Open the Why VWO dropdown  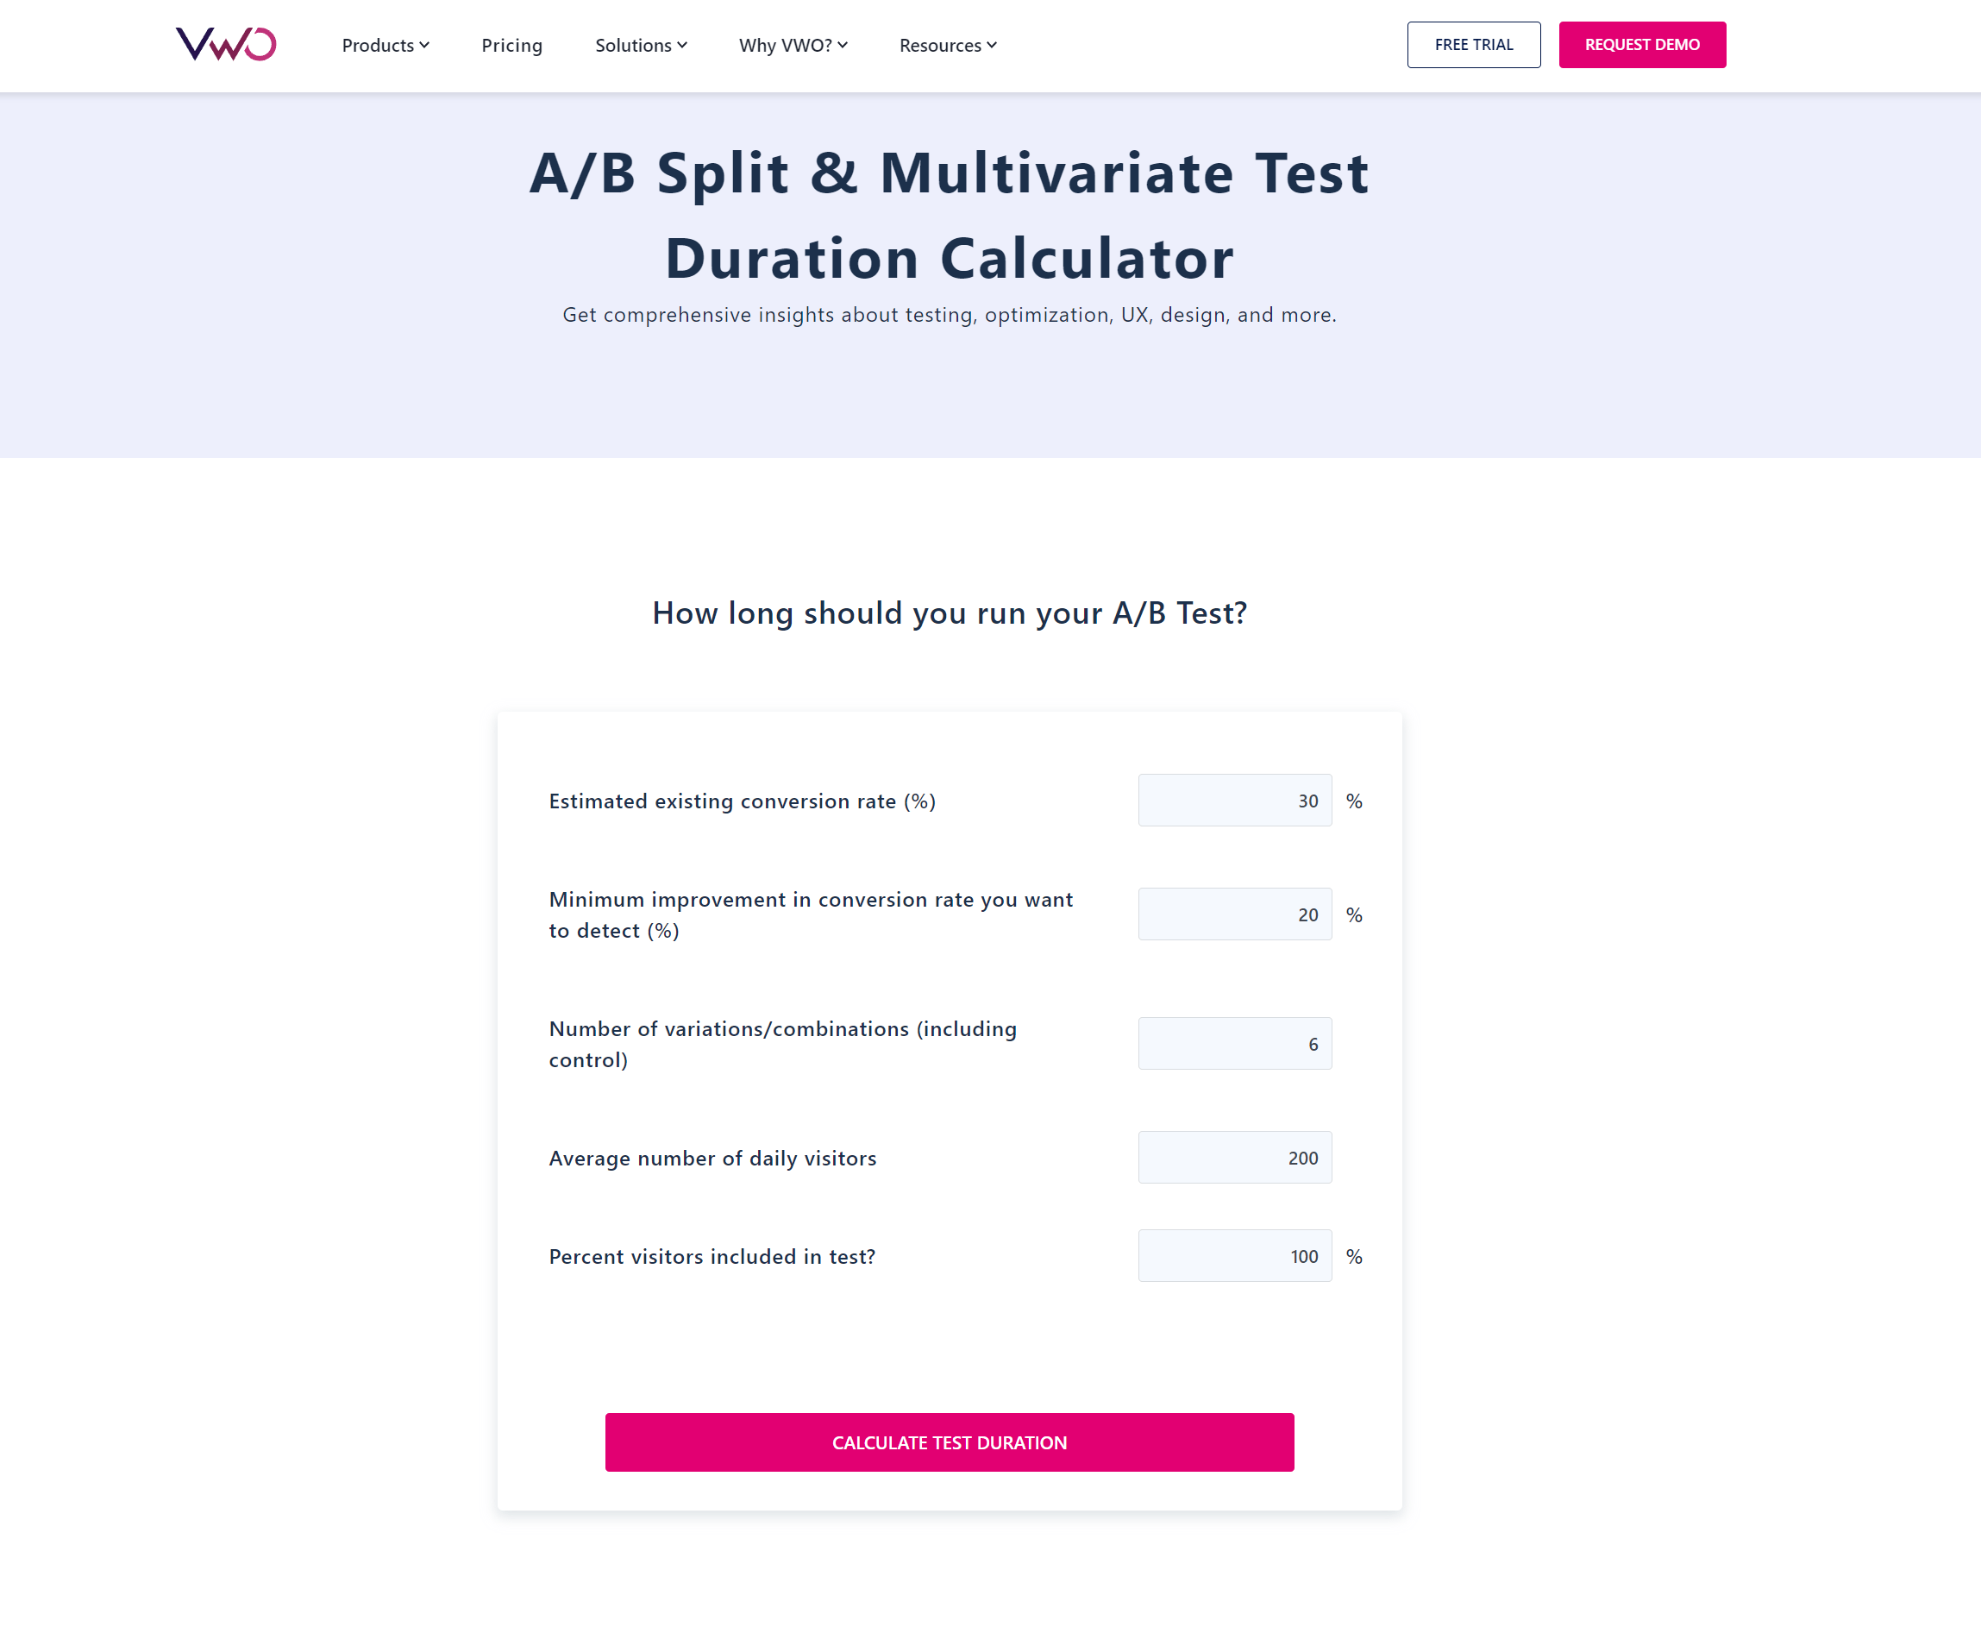(792, 44)
